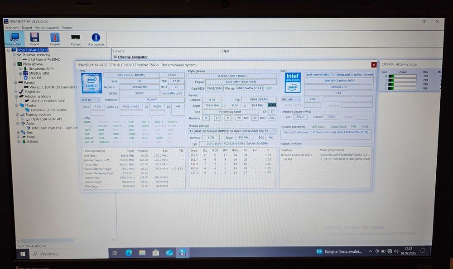The height and width of the screenshot is (269, 453).
Task: Click the memory module icon beside 99.9 MHz
Action: pyautogui.click(x=272, y=105)
